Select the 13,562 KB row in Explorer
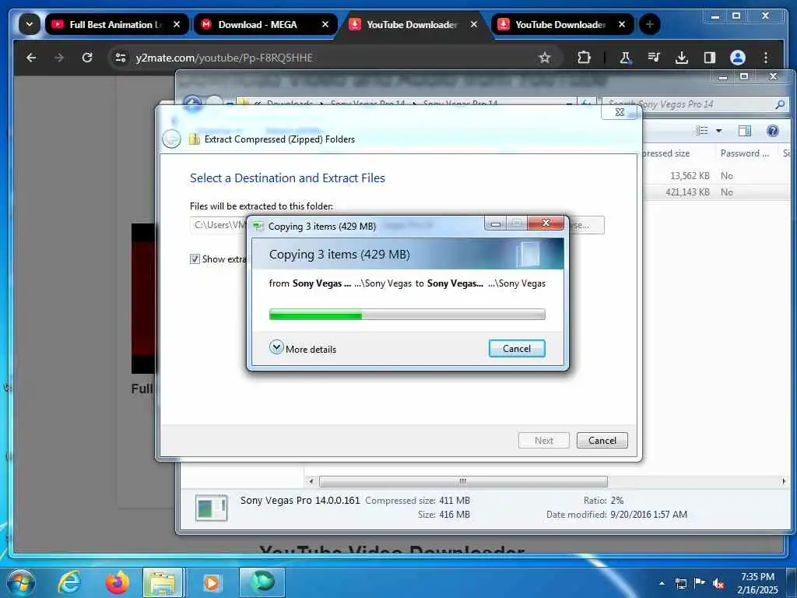Image resolution: width=797 pixels, height=598 pixels. click(x=717, y=175)
